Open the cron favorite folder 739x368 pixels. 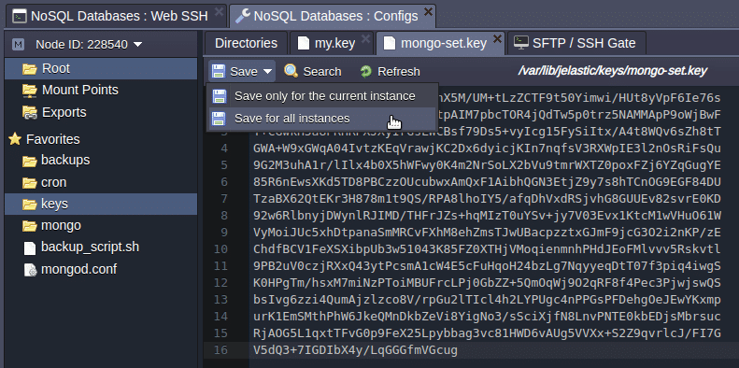54,182
